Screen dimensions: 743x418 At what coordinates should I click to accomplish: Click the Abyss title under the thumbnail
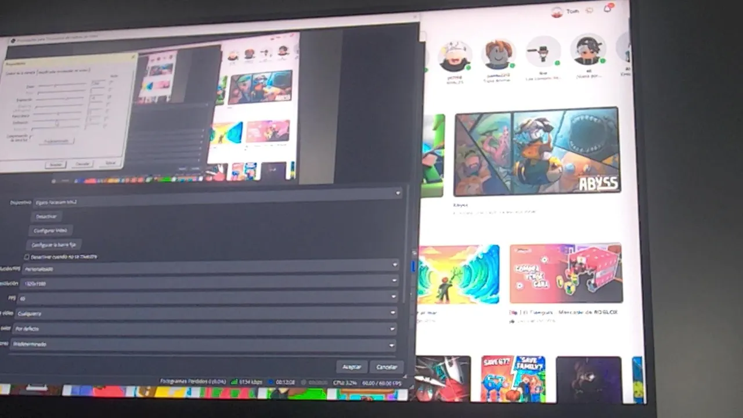pyautogui.click(x=460, y=205)
